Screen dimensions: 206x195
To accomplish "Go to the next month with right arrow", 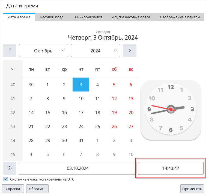I will [130, 51].
